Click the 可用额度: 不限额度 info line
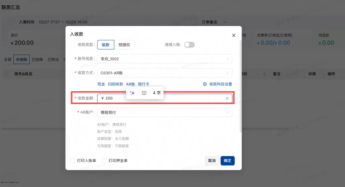This screenshot has height=187, width=345. click(x=113, y=146)
